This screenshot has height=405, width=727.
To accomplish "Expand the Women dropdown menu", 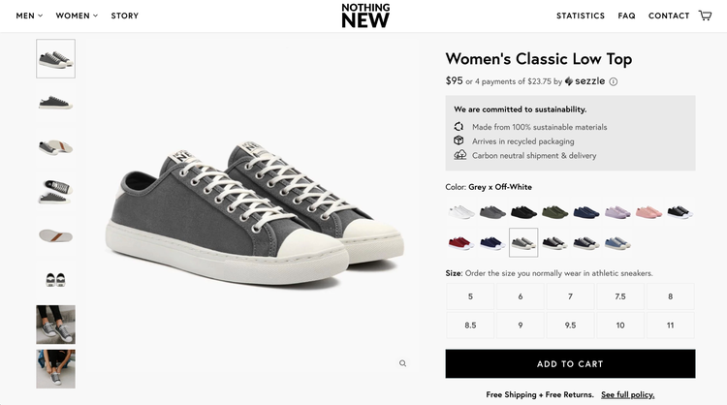I will tap(77, 16).
